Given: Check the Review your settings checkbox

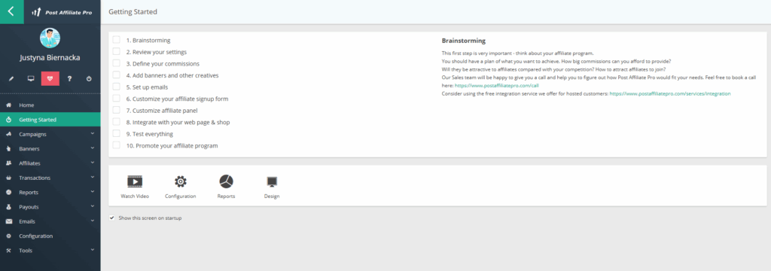Looking at the screenshot, I should tap(117, 51).
